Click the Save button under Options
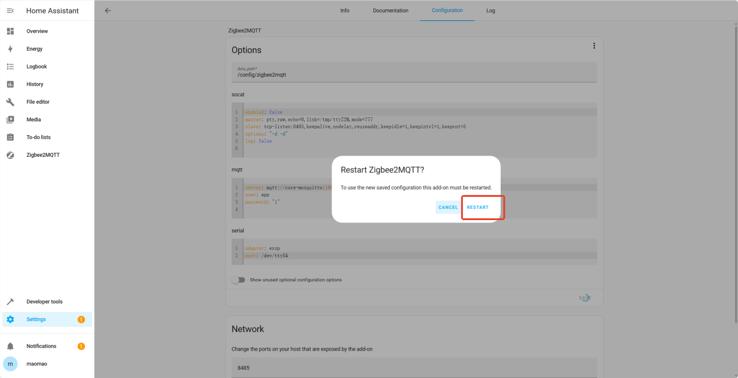This screenshot has width=738, height=378. click(585, 297)
